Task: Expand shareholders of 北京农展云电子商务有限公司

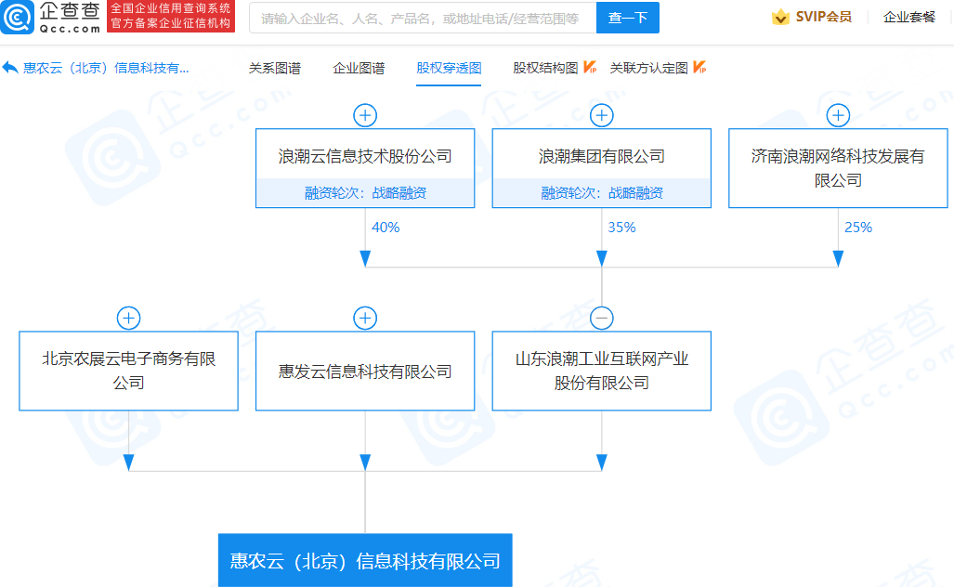Action: click(x=128, y=318)
